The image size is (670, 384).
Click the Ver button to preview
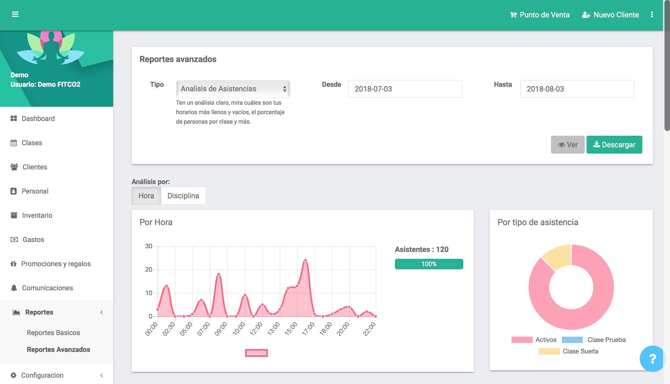(x=567, y=144)
